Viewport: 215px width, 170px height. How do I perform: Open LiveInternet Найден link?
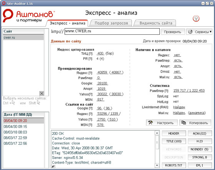(x=179, y=107)
